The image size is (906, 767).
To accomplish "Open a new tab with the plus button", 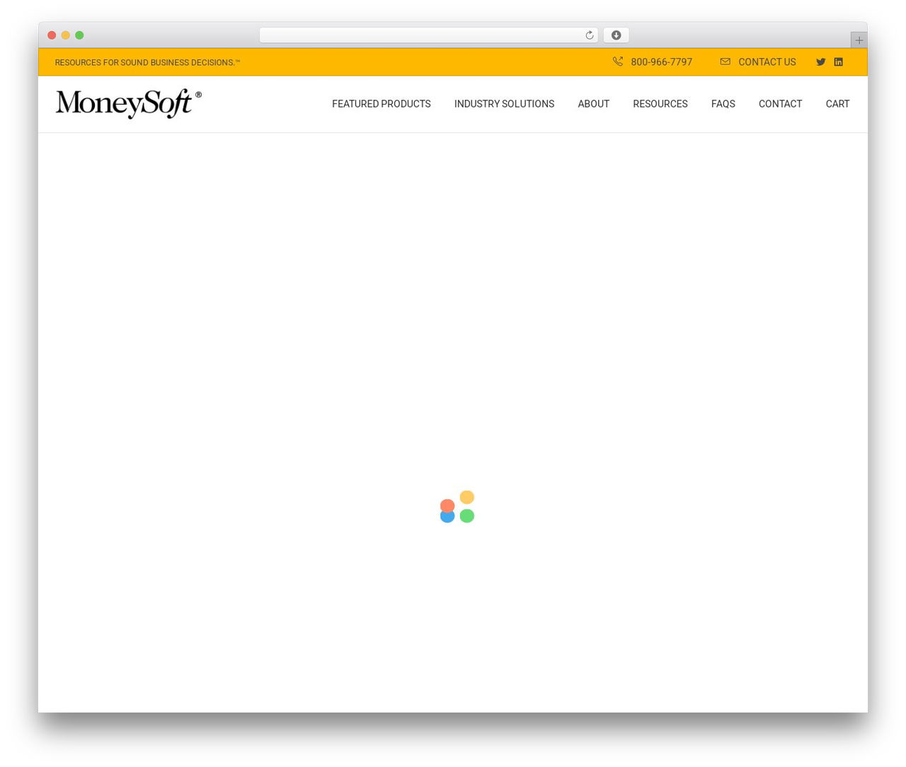I will 859,40.
